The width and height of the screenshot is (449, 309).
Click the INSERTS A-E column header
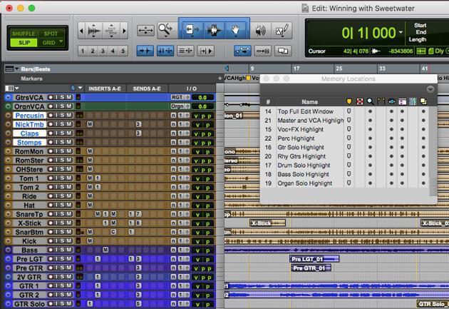click(x=105, y=89)
